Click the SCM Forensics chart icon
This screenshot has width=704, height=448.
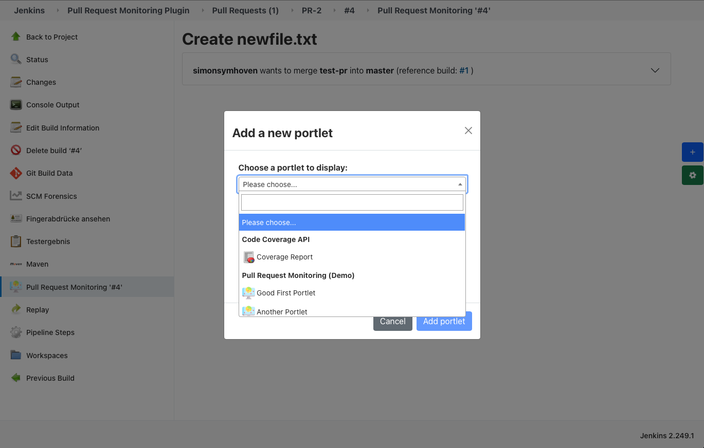16,196
